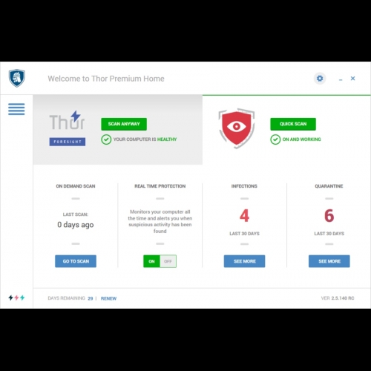Select the Foresight badge label
Viewport: 371px width, 371px height.
pyautogui.click(x=68, y=142)
